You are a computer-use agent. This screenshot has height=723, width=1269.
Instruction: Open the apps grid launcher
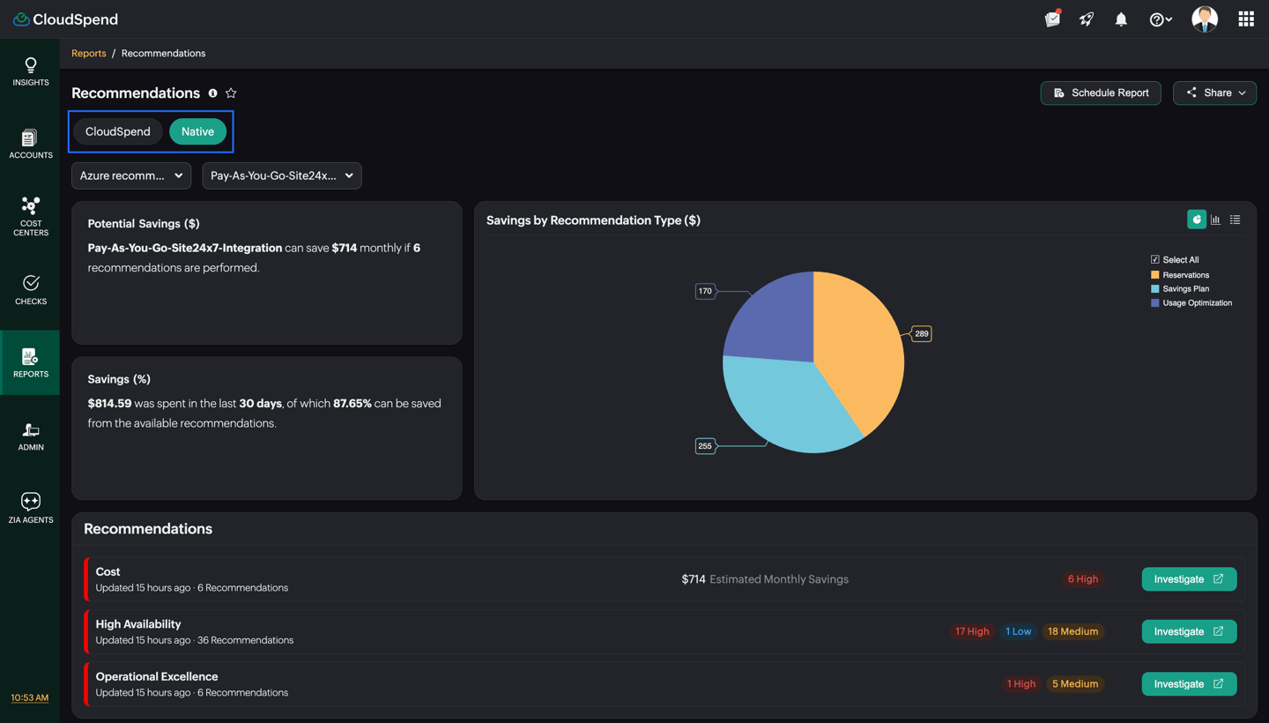1246,19
